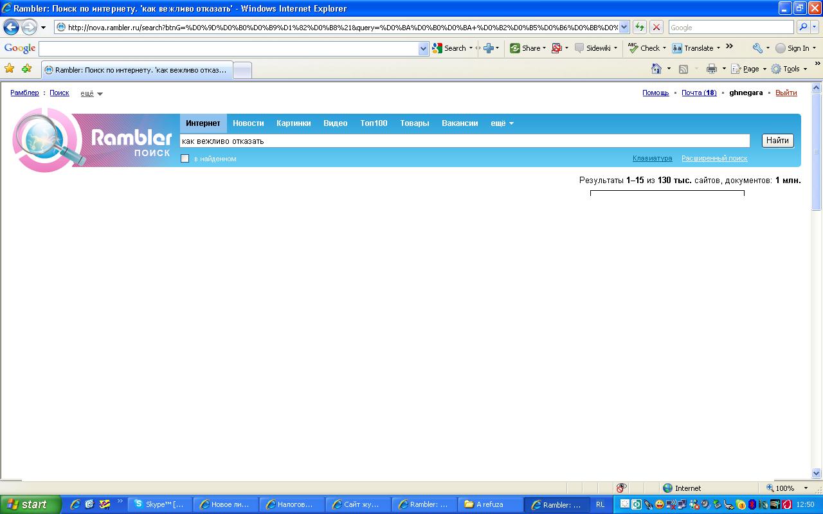Click the page vertical scrollbar thumb
Screen dimensions: 823x514
(x=817, y=152)
